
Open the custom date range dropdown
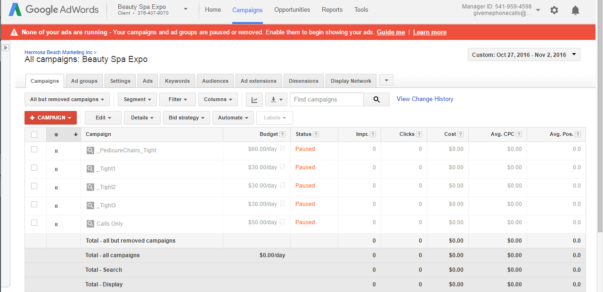pyautogui.click(x=523, y=55)
